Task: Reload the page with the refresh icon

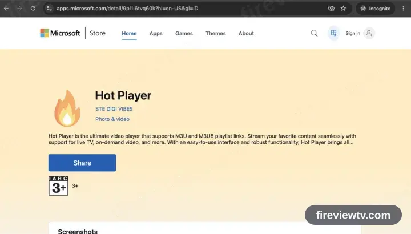Action: tap(33, 9)
